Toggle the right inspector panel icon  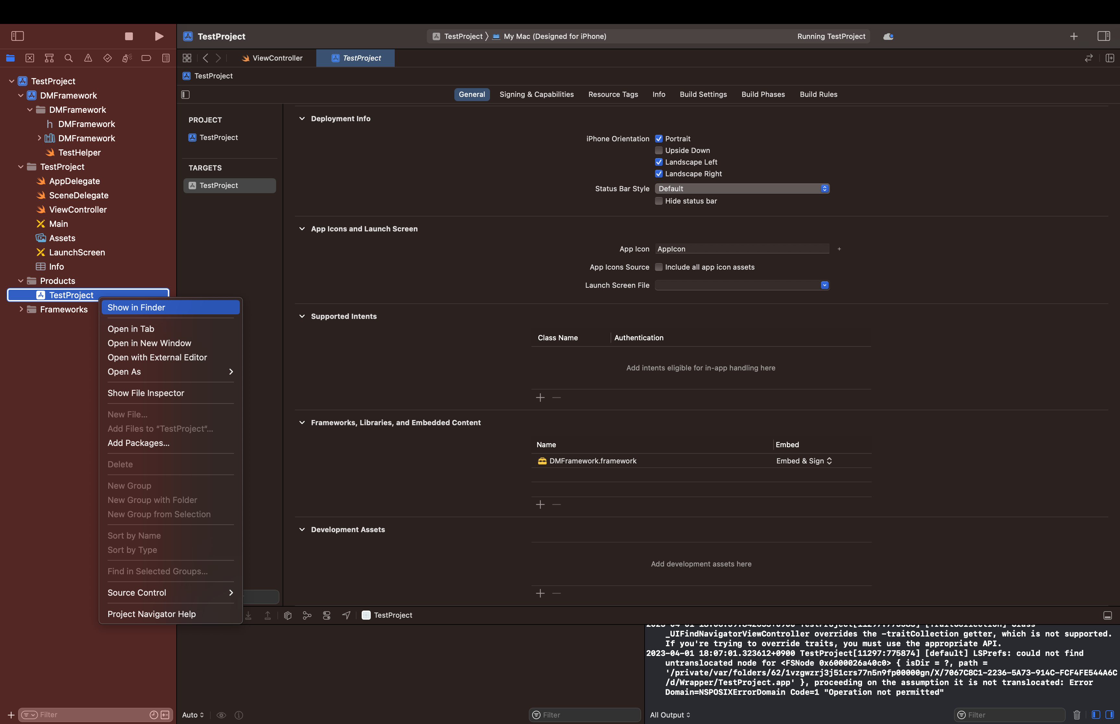(x=1103, y=36)
